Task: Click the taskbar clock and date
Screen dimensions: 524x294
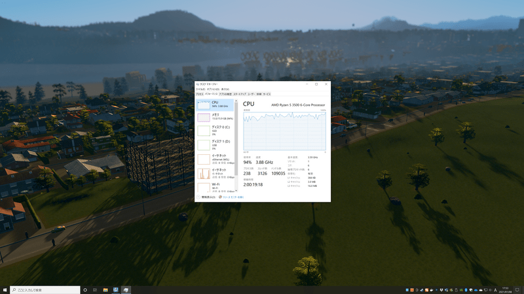Action: tap(502, 289)
